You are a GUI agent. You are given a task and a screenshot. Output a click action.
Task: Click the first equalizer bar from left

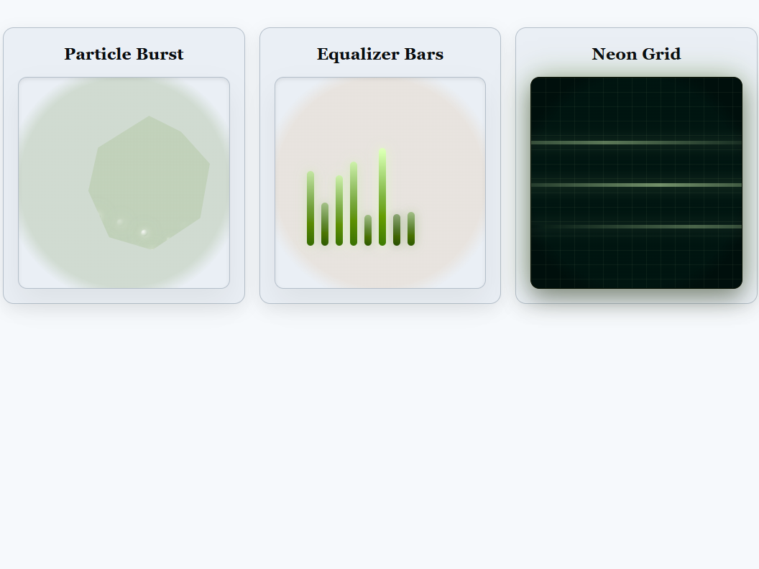pos(310,208)
